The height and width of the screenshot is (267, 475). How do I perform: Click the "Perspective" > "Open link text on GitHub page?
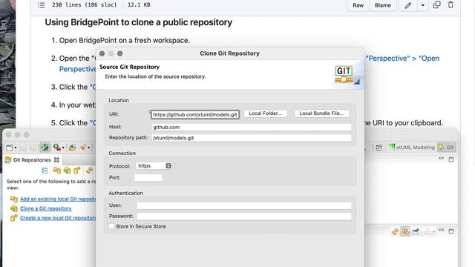tap(402, 59)
